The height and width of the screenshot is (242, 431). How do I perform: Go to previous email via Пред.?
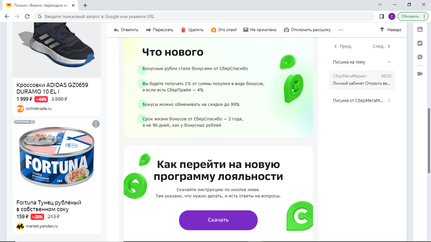click(x=343, y=46)
